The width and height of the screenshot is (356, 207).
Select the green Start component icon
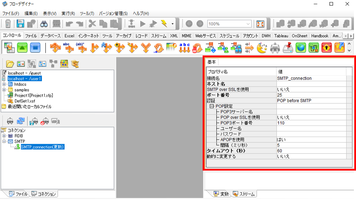pyautogui.click(x=22, y=48)
